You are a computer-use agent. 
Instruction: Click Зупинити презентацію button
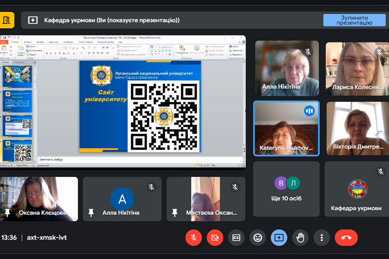pos(354,20)
